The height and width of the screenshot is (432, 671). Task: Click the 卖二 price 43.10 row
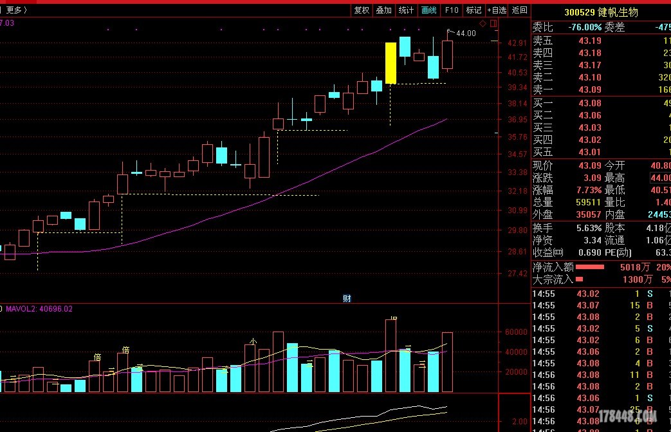point(602,77)
